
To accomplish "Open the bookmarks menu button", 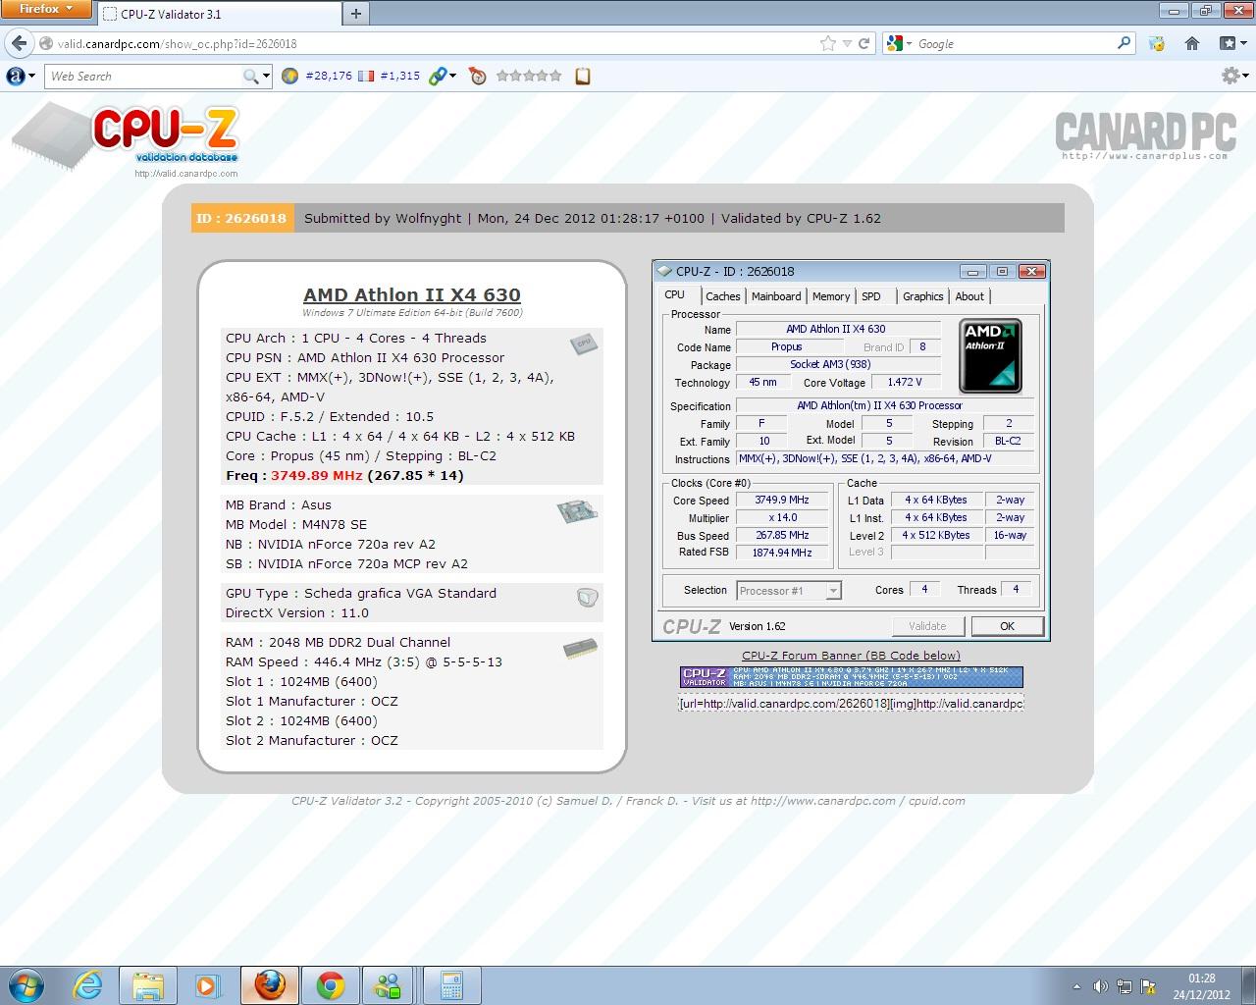I will 1232,43.
